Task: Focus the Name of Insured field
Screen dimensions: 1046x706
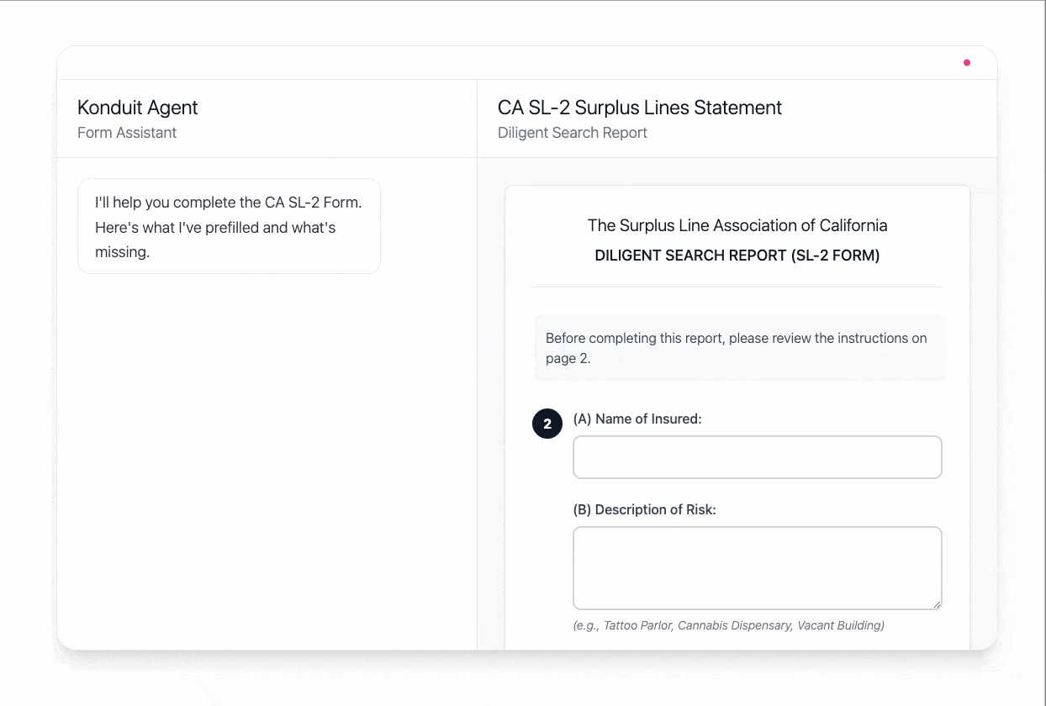Action: point(757,457)
